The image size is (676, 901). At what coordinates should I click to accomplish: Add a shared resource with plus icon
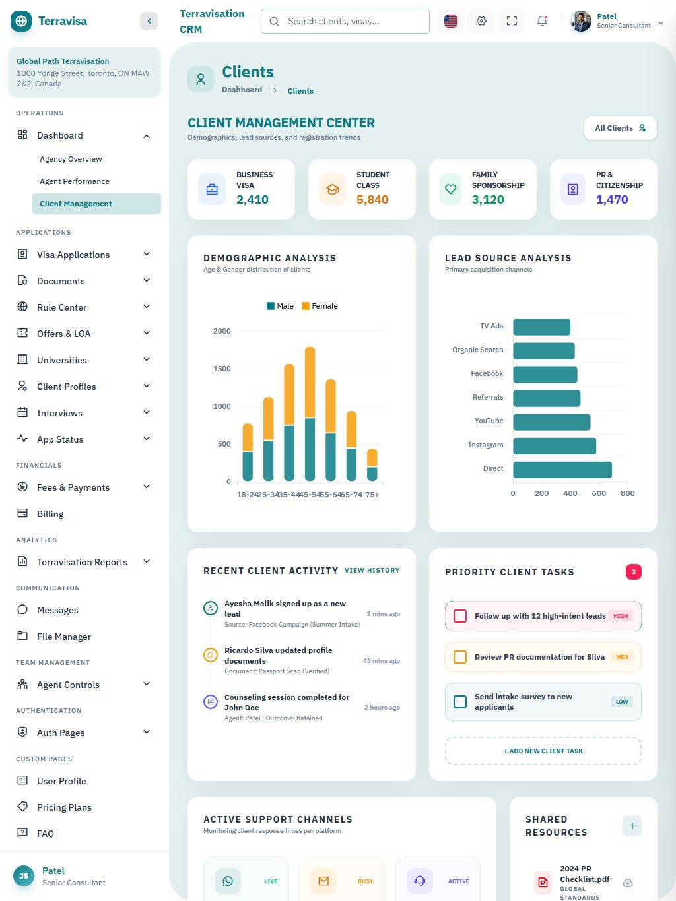(x=632, y=826)
